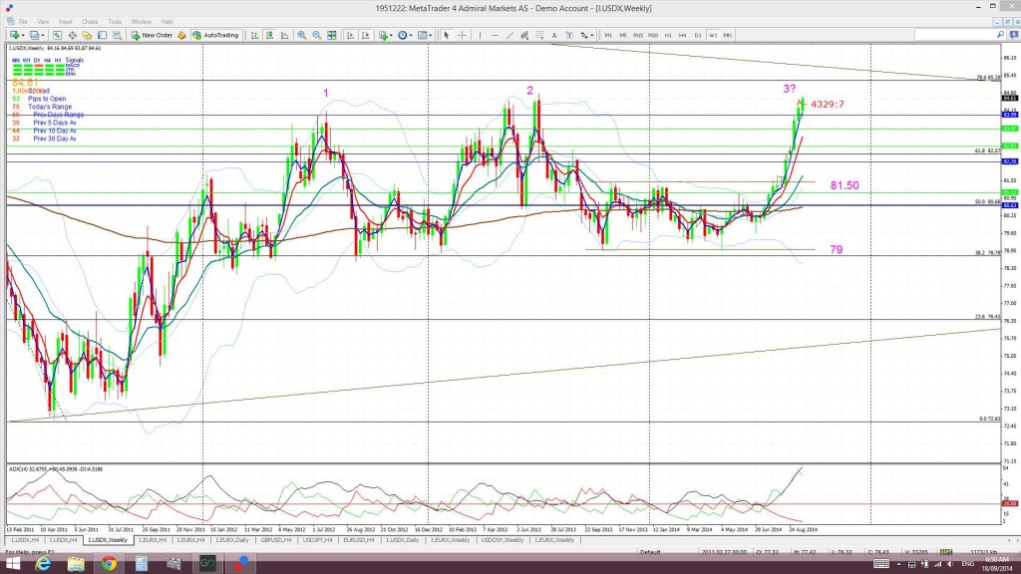Open the View menu
Viewport: 1021px width, 574px height.
click(x=43, y=22)
